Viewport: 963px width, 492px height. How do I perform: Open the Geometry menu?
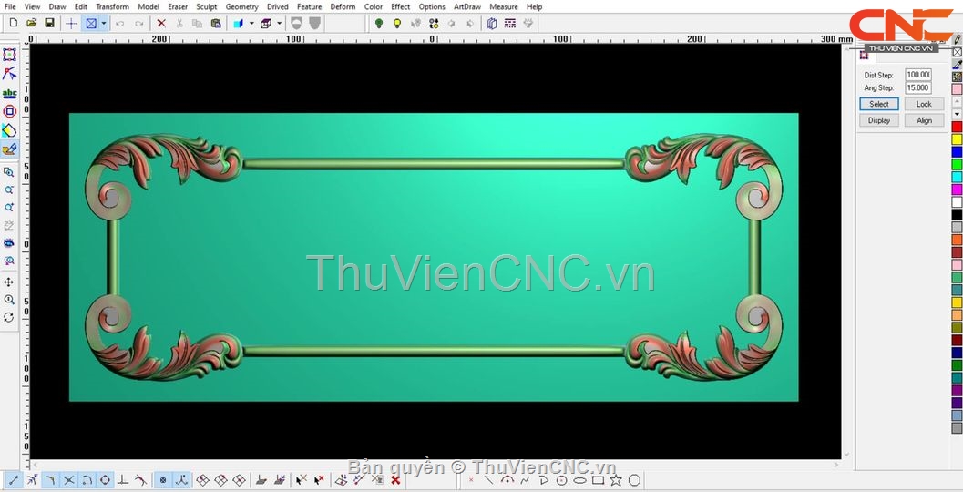(241, 6)
